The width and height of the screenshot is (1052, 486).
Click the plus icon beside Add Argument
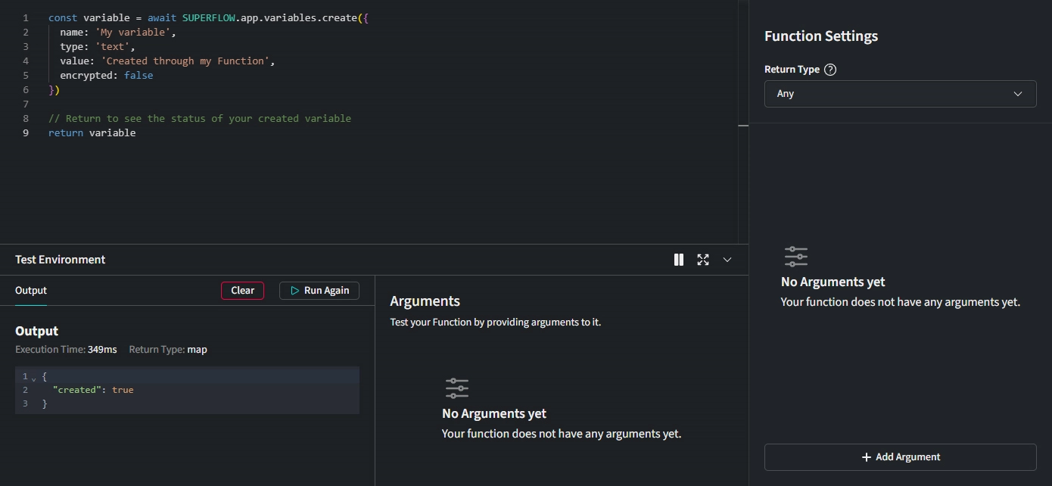(x=867, y=457)
